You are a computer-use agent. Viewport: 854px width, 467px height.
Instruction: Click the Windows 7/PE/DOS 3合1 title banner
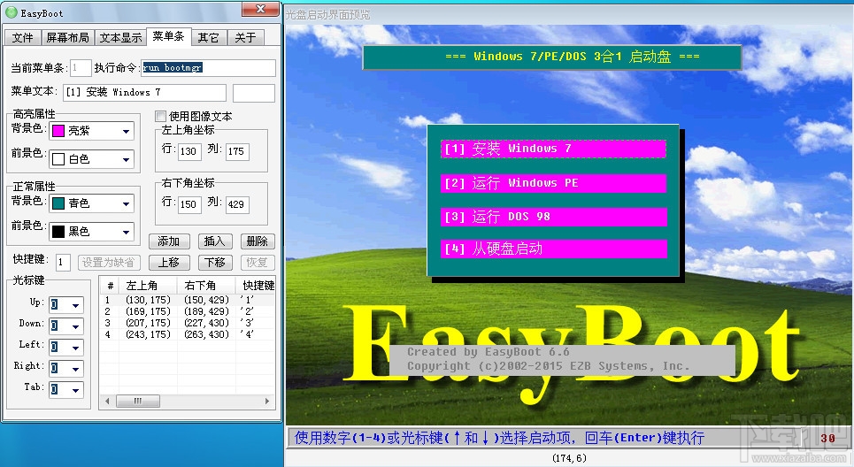tap(552, 57)
